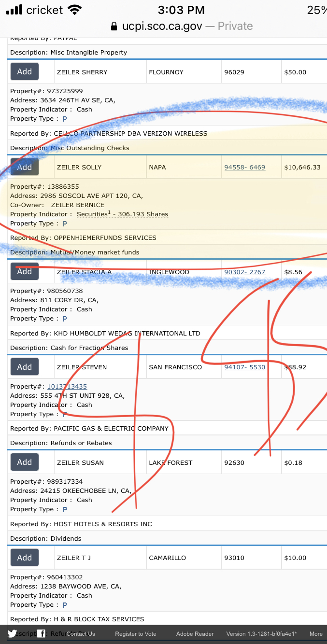Select Reported By H & R BLOCK text
This screenshot has height=644, width=327.
click(x=77, y=619)
